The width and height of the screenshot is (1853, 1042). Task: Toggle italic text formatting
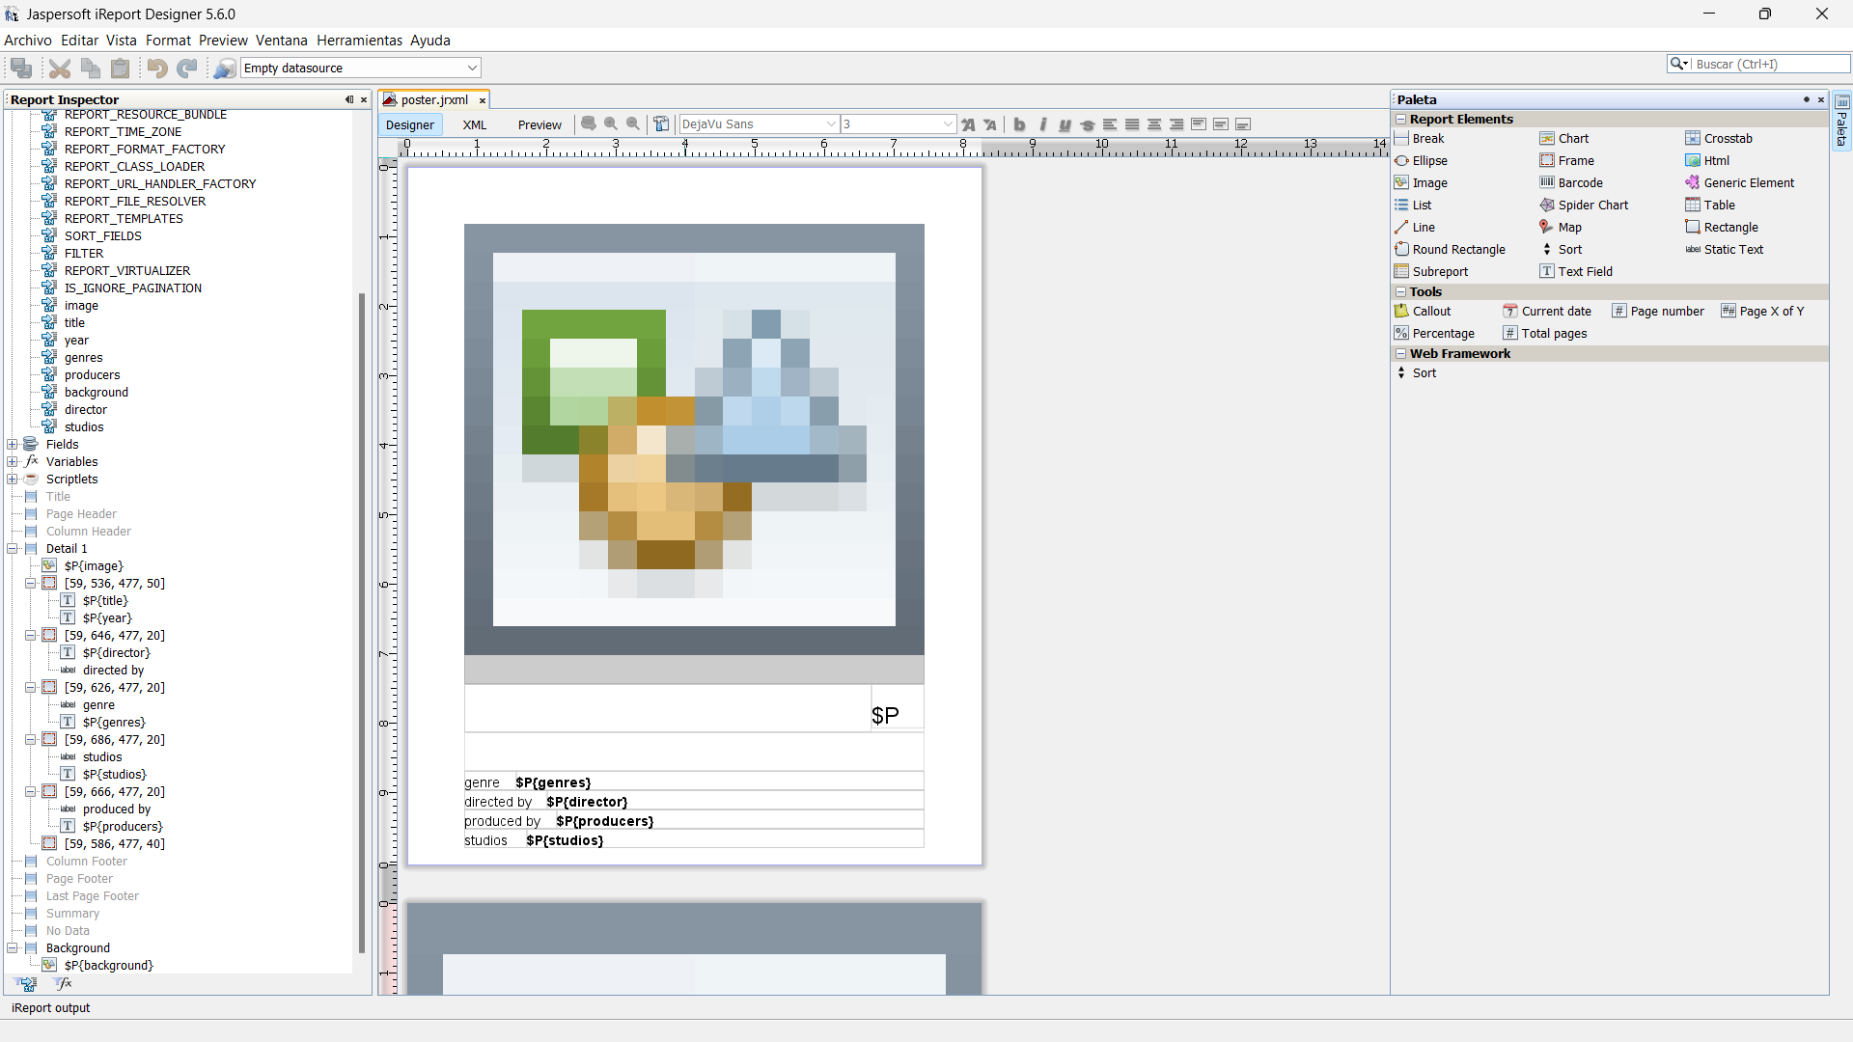(x=1042, y=124)
